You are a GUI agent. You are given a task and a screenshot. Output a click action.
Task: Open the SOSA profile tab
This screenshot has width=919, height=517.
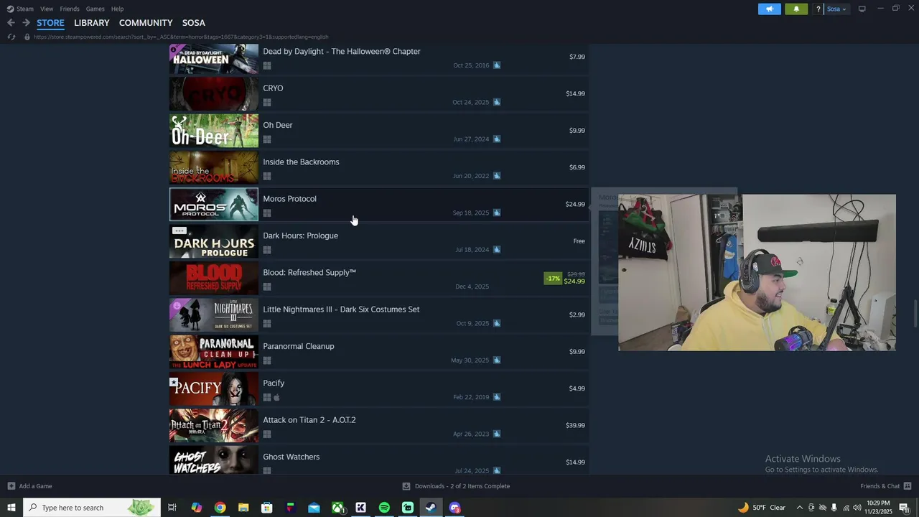(x=193, y=23)
